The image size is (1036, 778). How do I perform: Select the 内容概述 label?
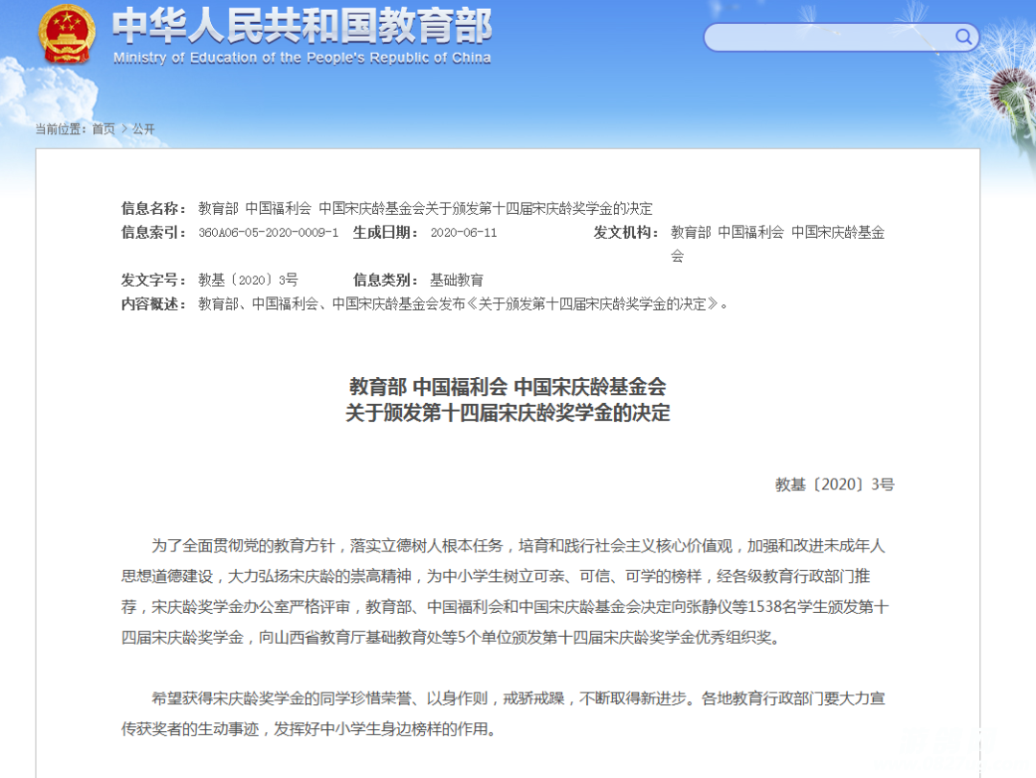tap(153, 304)
